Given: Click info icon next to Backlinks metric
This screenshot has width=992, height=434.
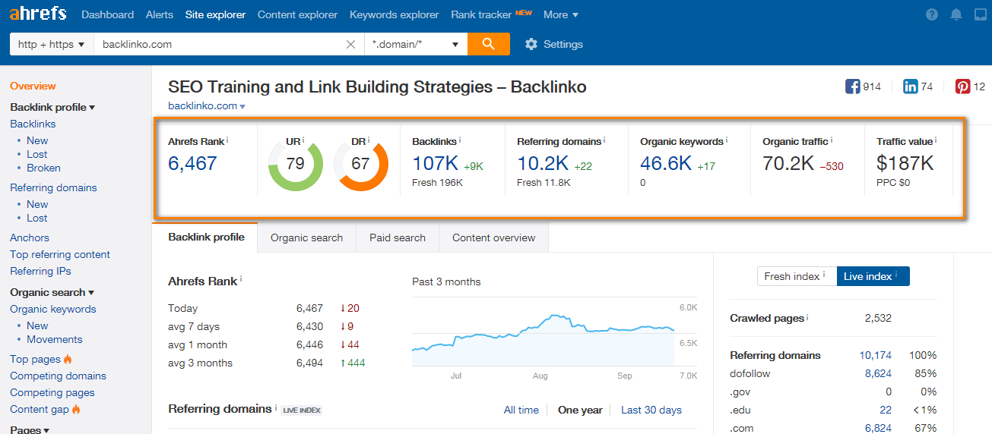Looking at the screenshot, I should click(460, 140).
